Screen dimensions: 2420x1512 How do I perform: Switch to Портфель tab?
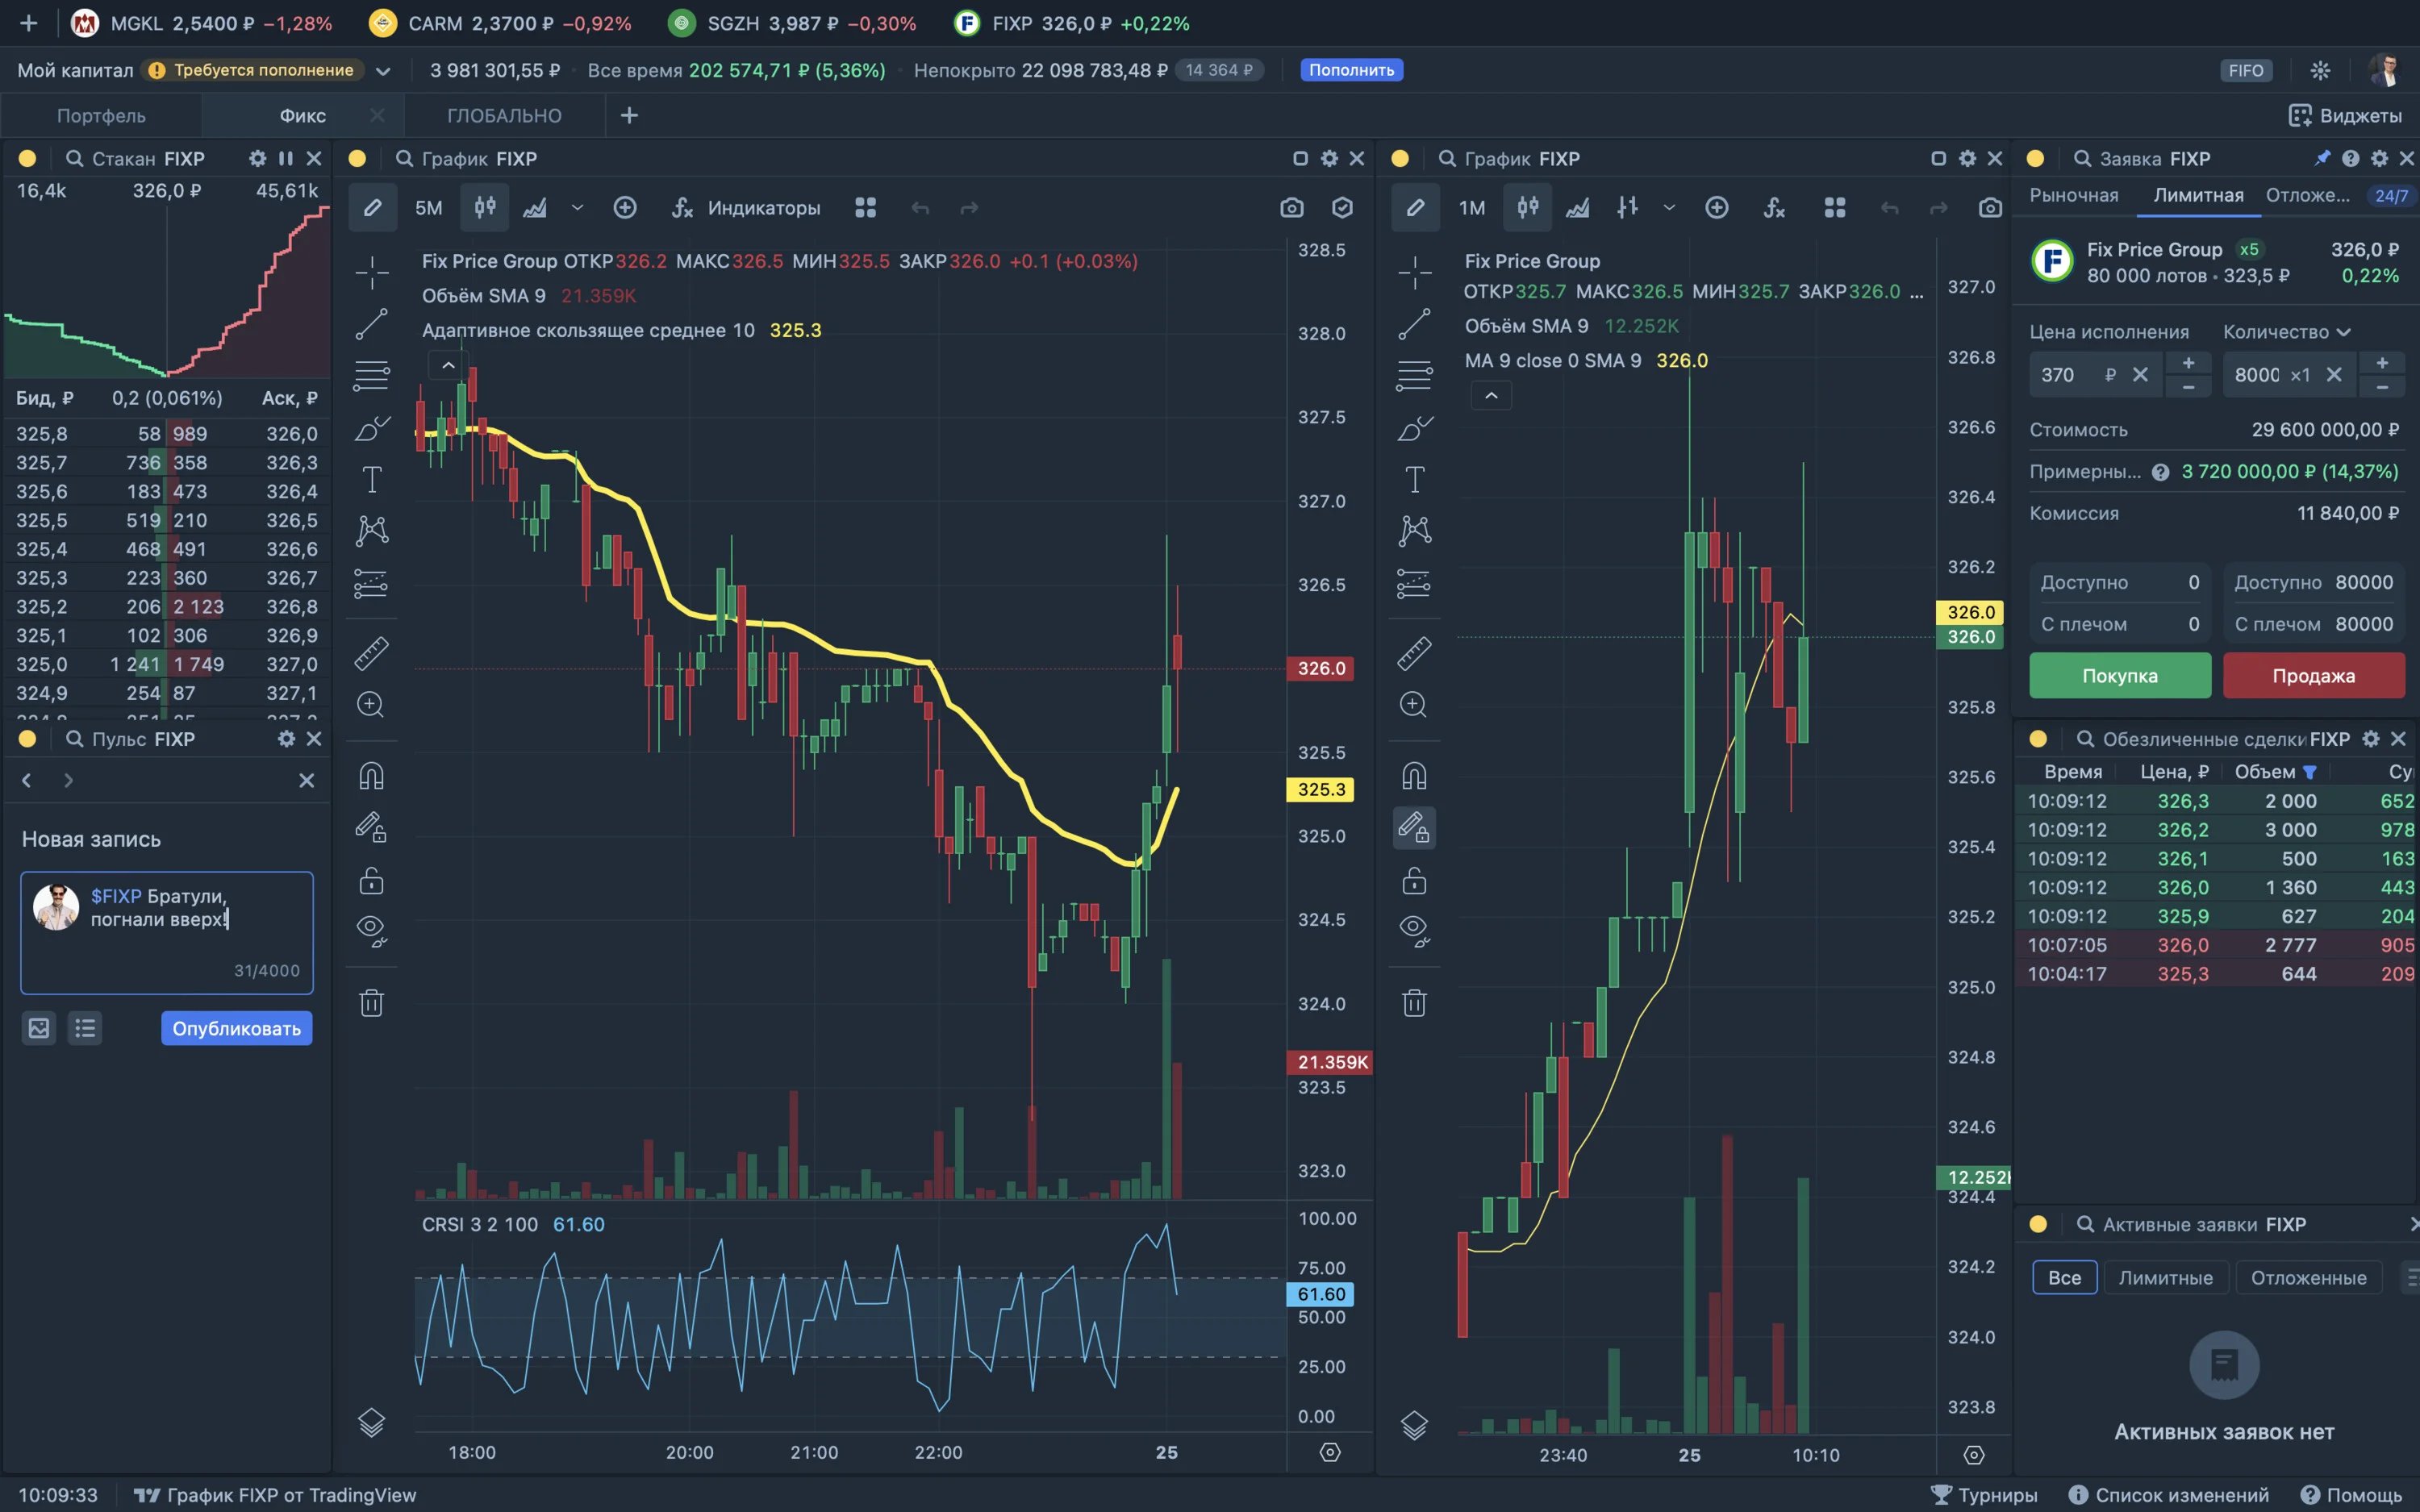pyautogui.click(x=101, y=116)
